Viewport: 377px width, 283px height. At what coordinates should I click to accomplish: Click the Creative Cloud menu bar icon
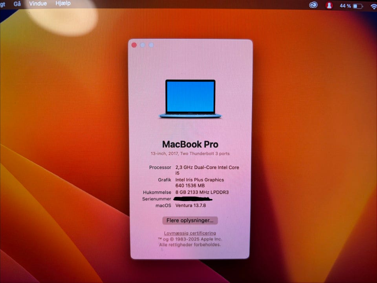click(x=313, y=5)
